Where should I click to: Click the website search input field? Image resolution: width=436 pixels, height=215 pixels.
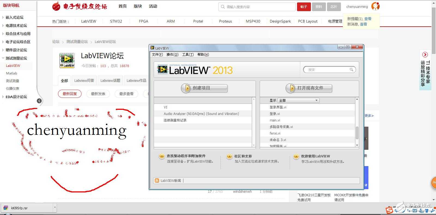pyautogui.click(x=257, y=7)
